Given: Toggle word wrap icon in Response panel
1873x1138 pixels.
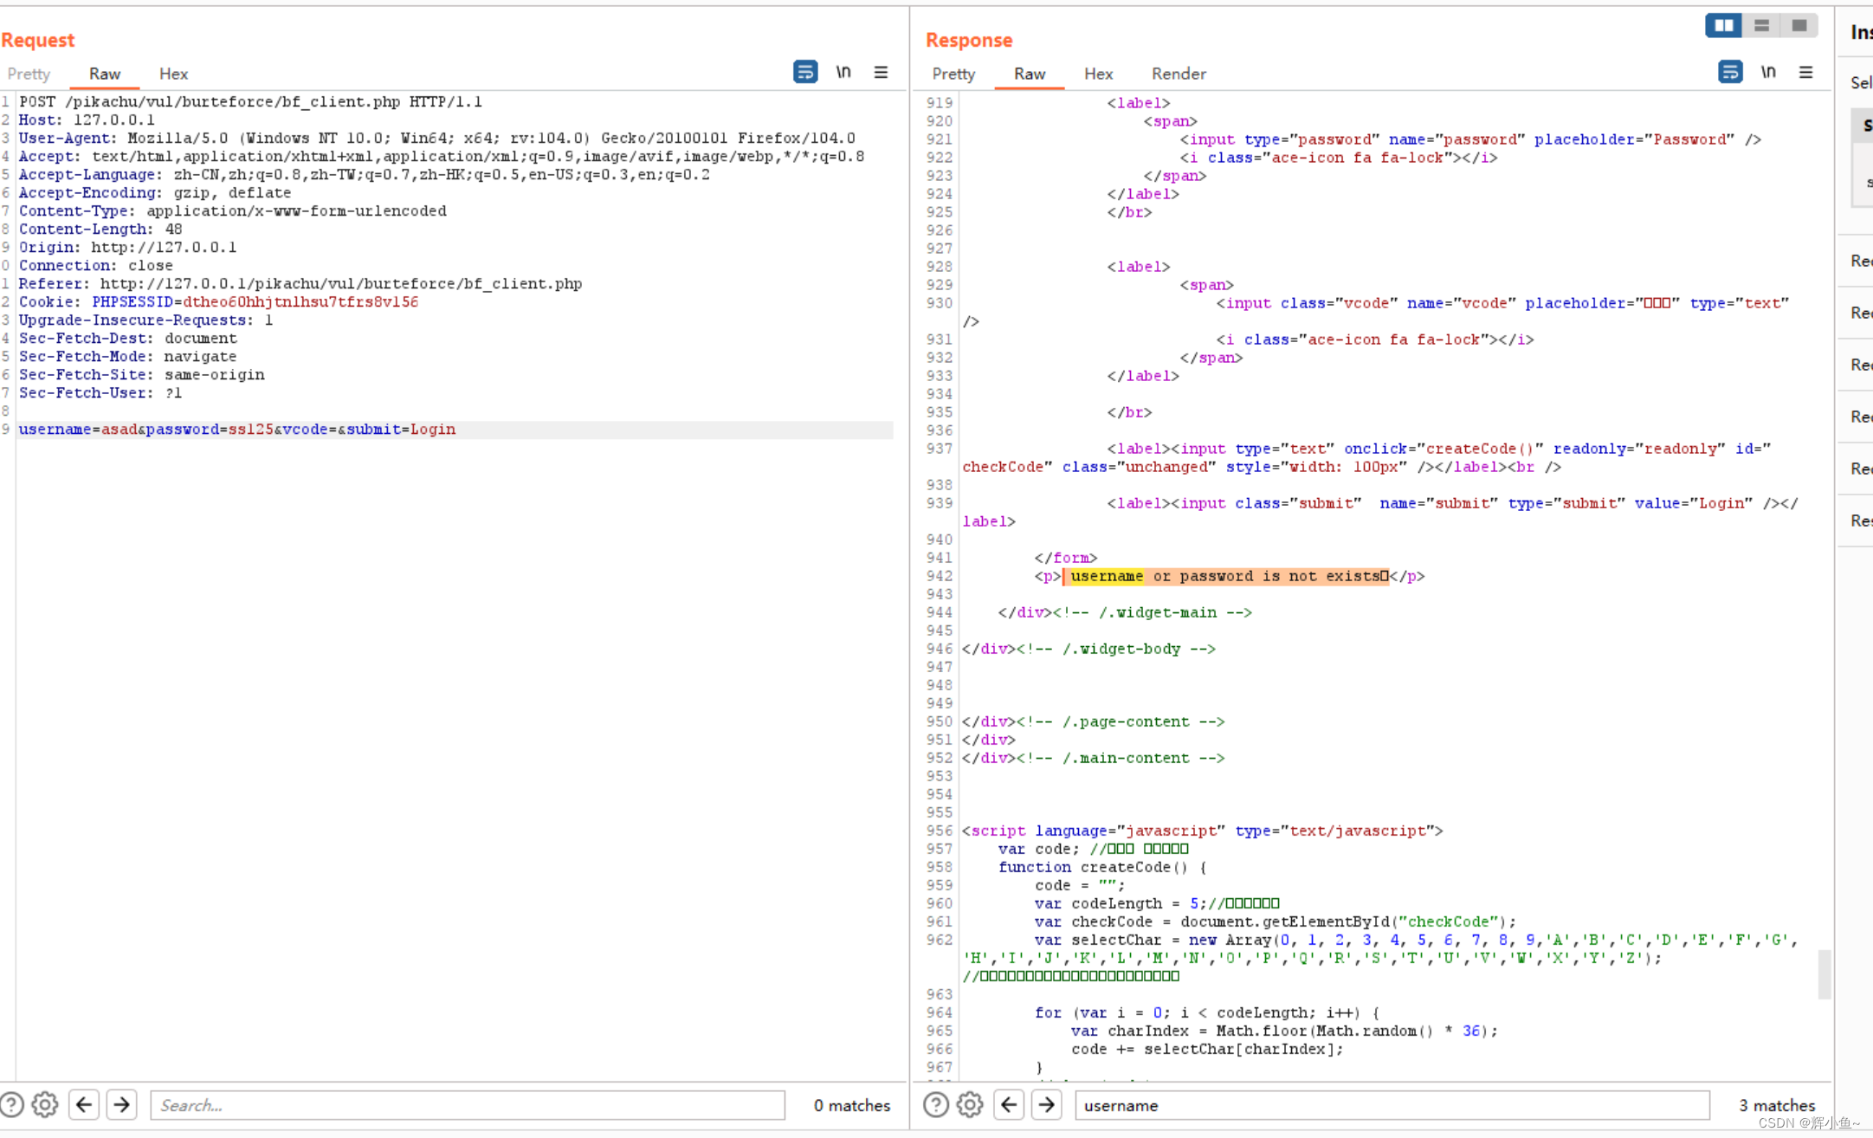Looking at the screenshot, I should tap(1730, 72).
